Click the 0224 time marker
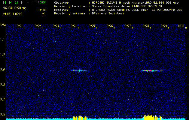The image size is (189, 120). coord(74,26)
